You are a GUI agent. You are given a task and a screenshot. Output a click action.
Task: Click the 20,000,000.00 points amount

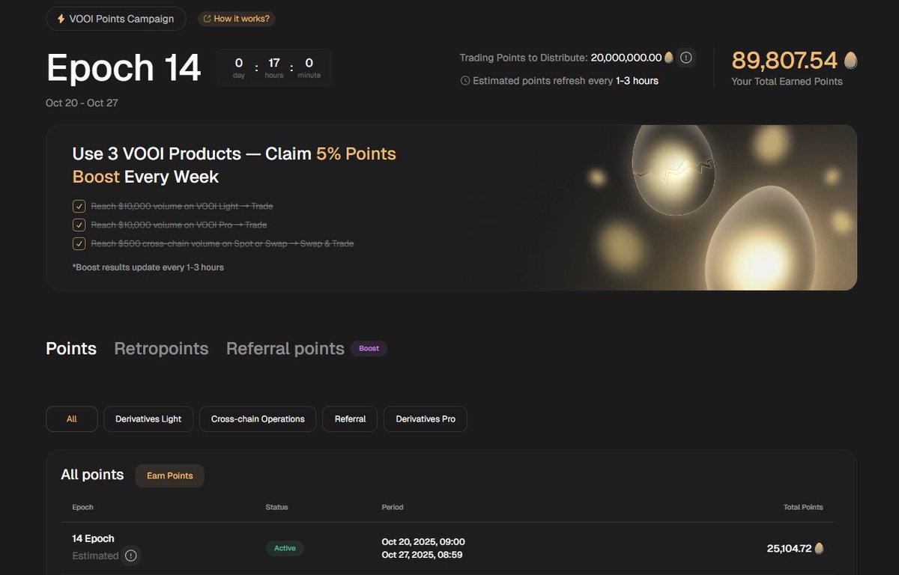[626, 58]
